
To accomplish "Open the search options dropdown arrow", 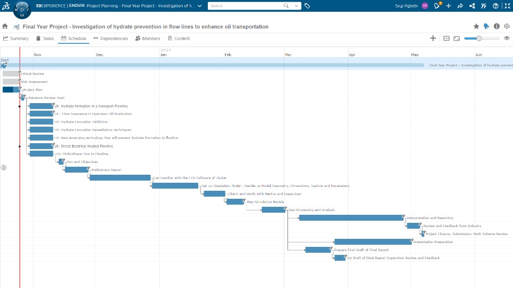I will pyautogui.click(x=296, y=6).
